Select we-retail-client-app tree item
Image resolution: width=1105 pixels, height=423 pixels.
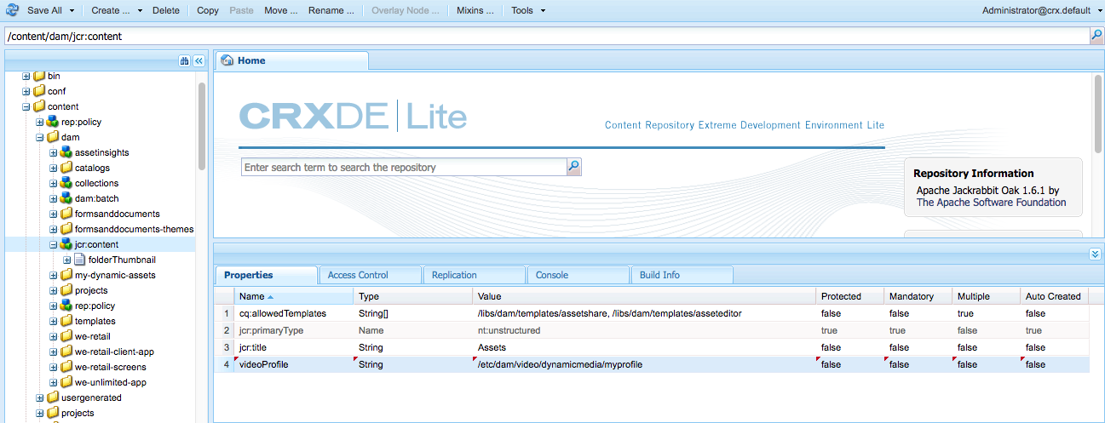pos(114,352)
